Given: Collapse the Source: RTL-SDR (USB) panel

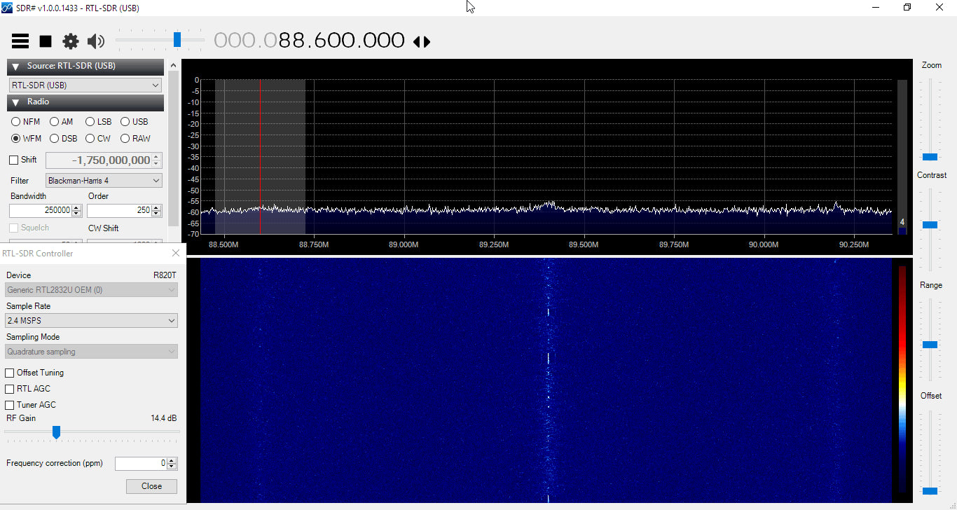Looking at the screenshot, I should pos(15,66).
